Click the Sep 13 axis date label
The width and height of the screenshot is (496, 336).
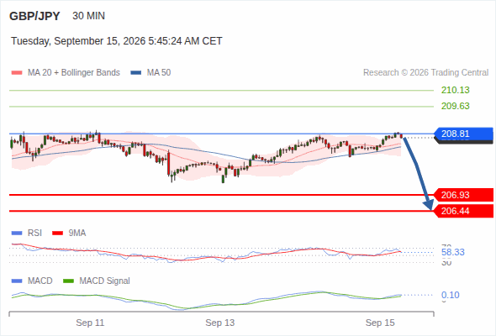[220, 323]
